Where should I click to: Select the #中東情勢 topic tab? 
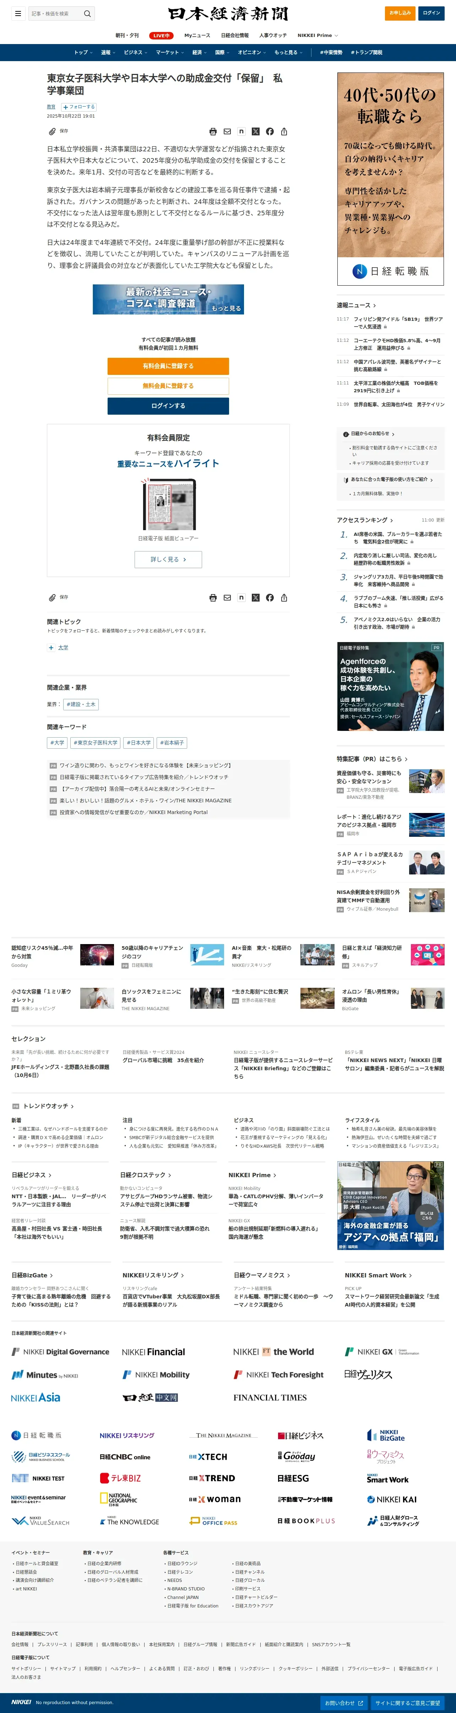point(331,53)
